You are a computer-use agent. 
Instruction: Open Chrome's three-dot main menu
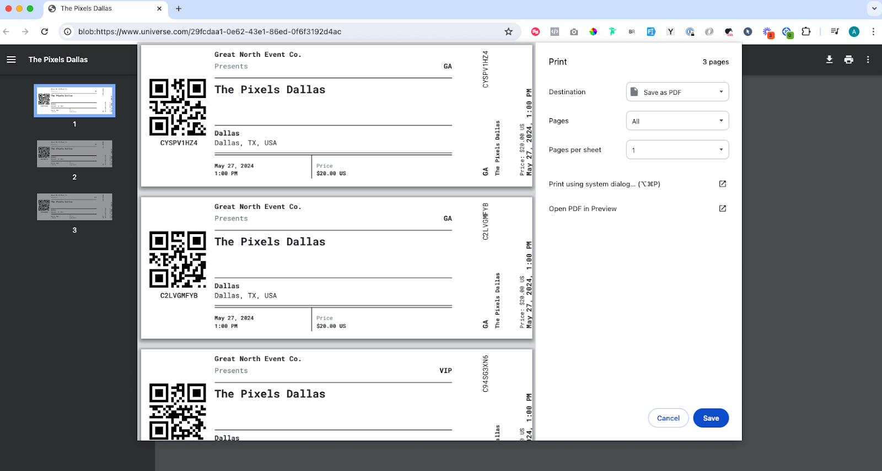click(873, 31)
